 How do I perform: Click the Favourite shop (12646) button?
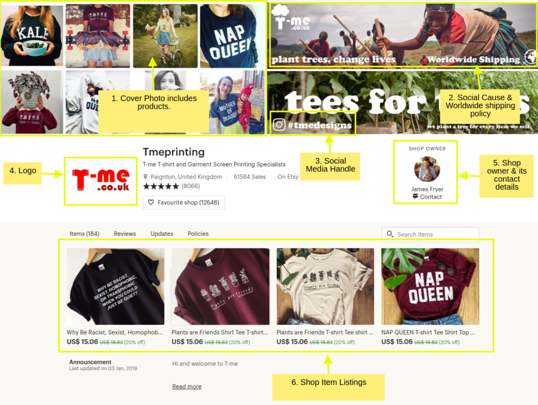pyautogui.click(x=184, y=202)
